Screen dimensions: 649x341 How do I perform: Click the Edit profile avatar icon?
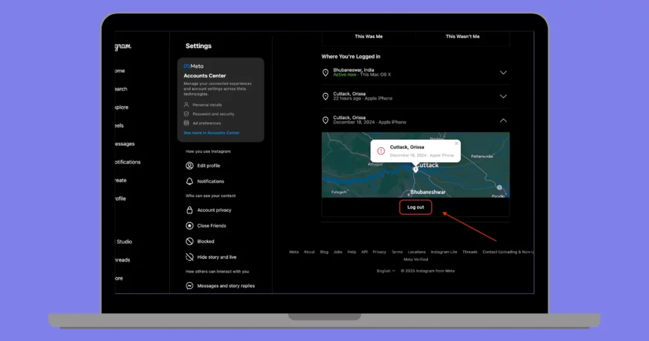(x=190, y=165)
